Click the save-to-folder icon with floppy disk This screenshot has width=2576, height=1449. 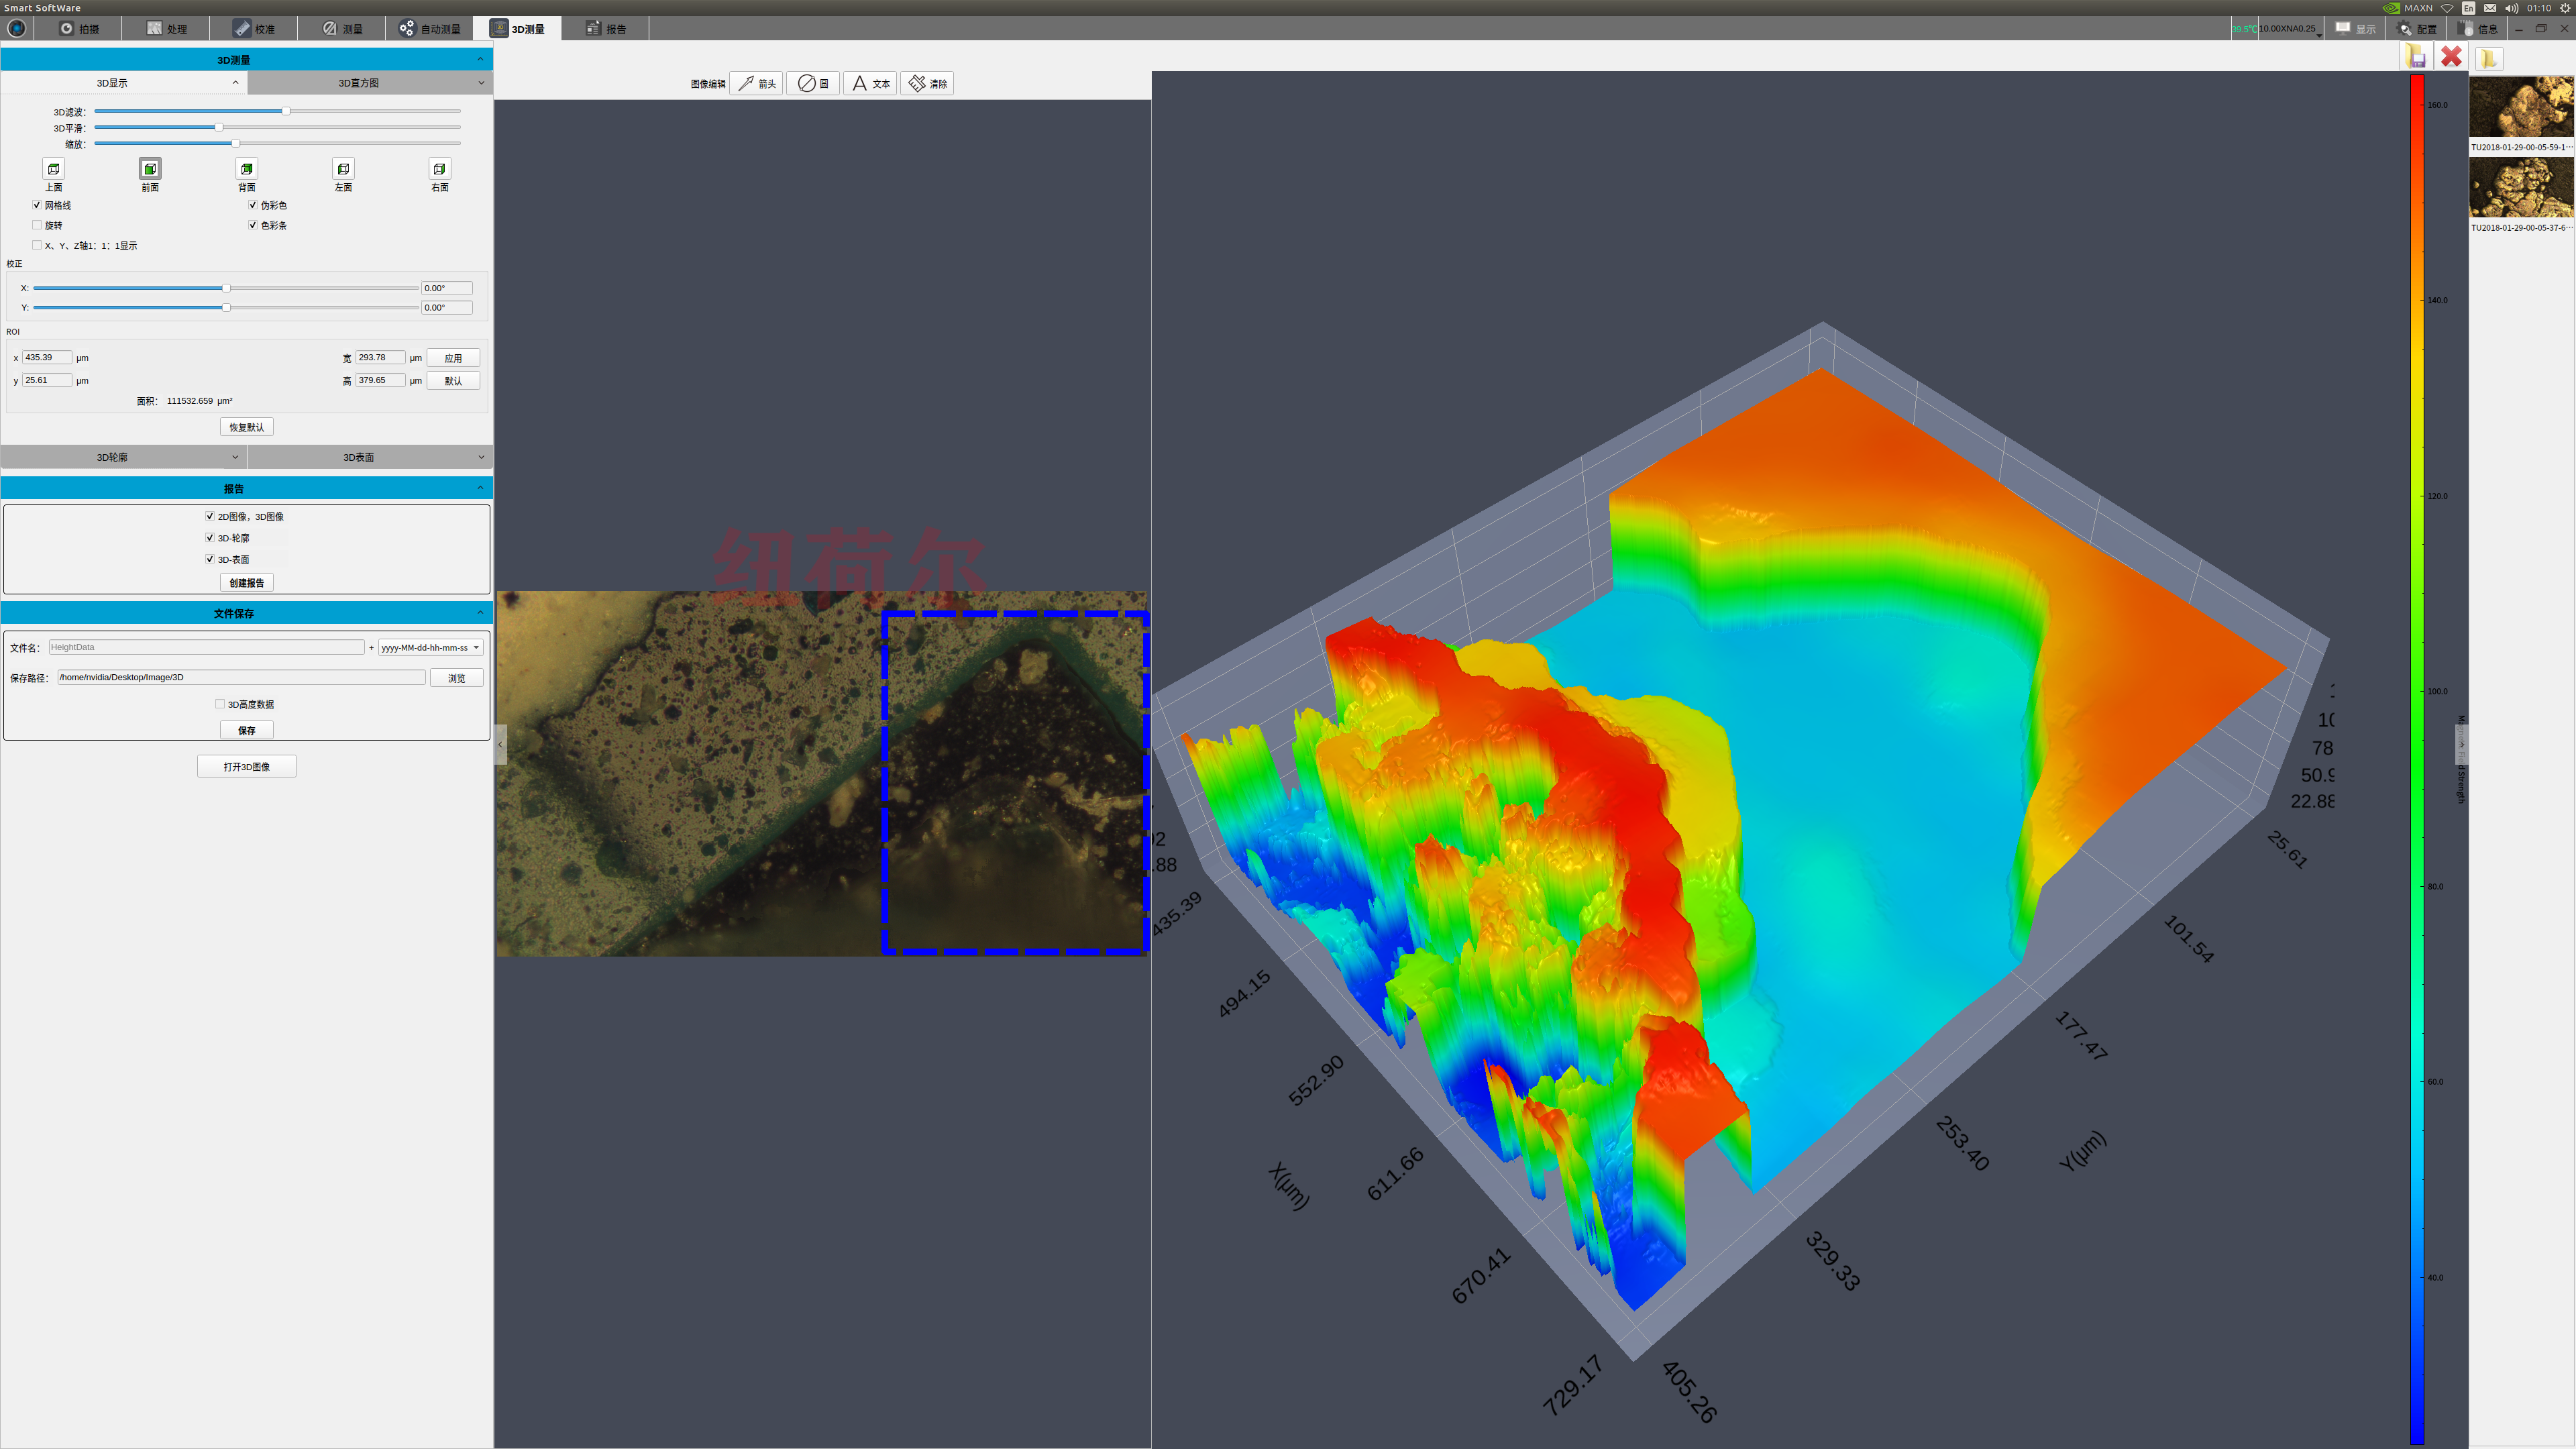(2416, 57)
